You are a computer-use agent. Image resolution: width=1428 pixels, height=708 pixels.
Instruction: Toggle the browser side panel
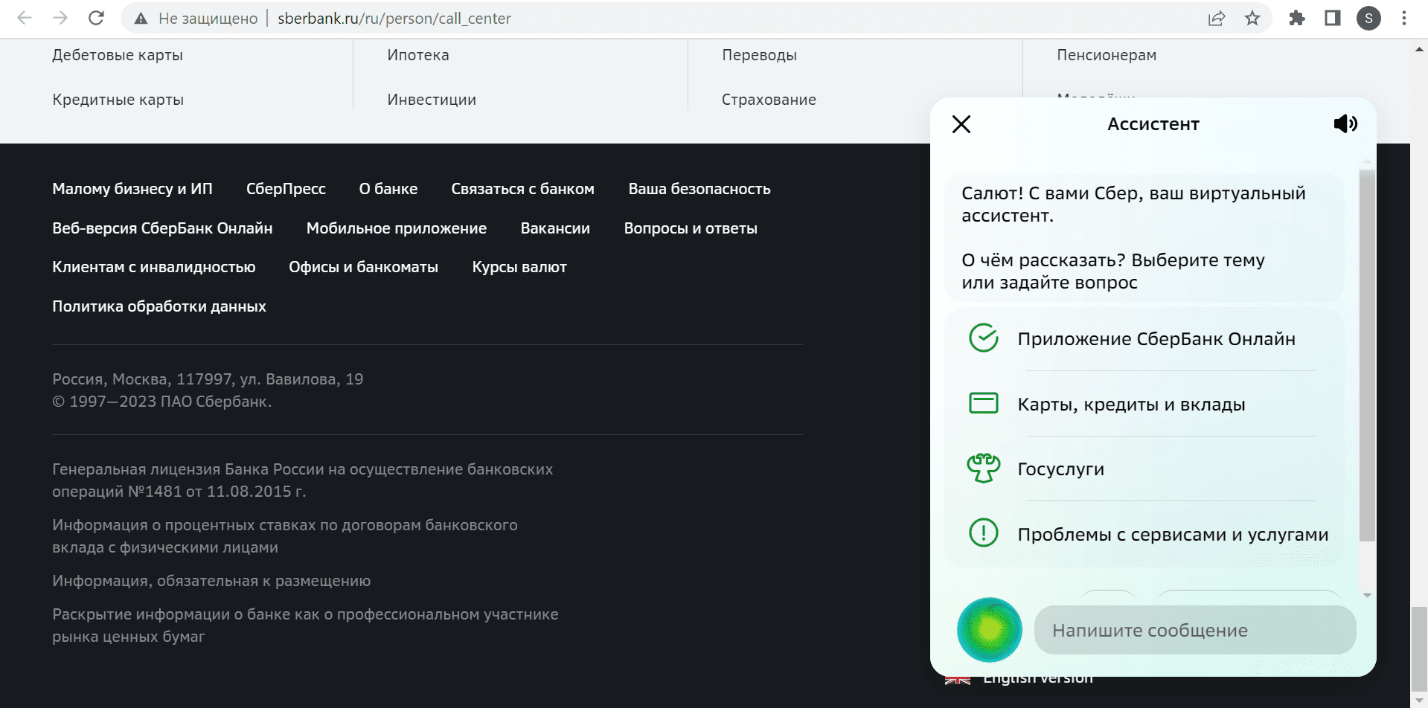coord(1333,19)
